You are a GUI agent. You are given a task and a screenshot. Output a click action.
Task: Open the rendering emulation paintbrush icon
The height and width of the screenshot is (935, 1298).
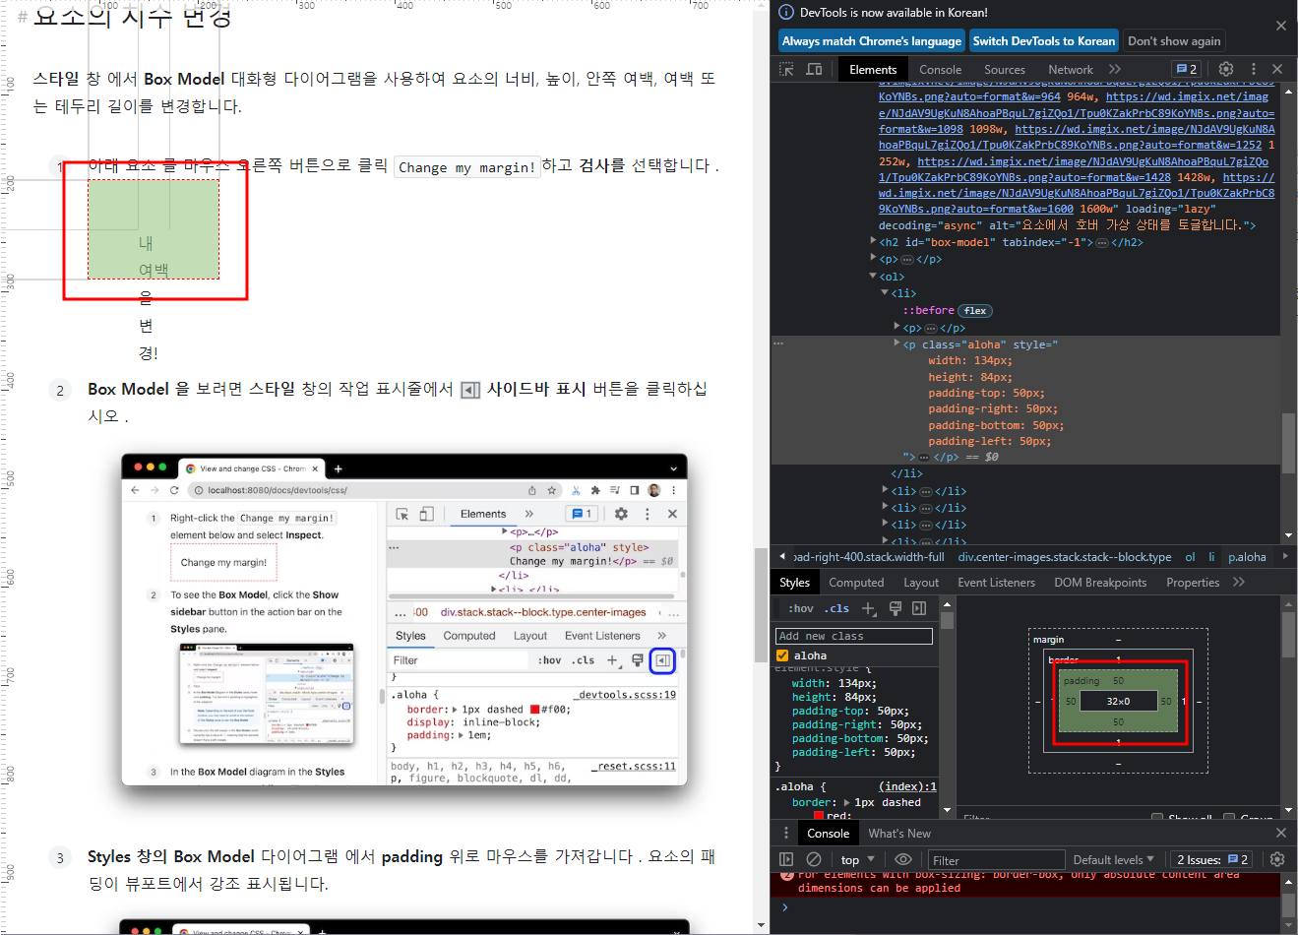896,608
